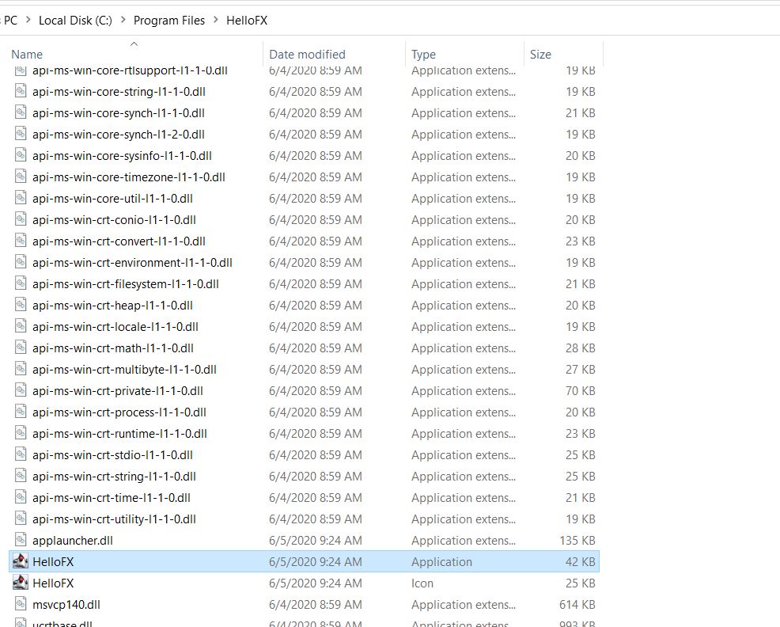Click icon of api-ms-win-crt-private-l1-1-0.dll
Screen dimensions: 780x627
21,391
